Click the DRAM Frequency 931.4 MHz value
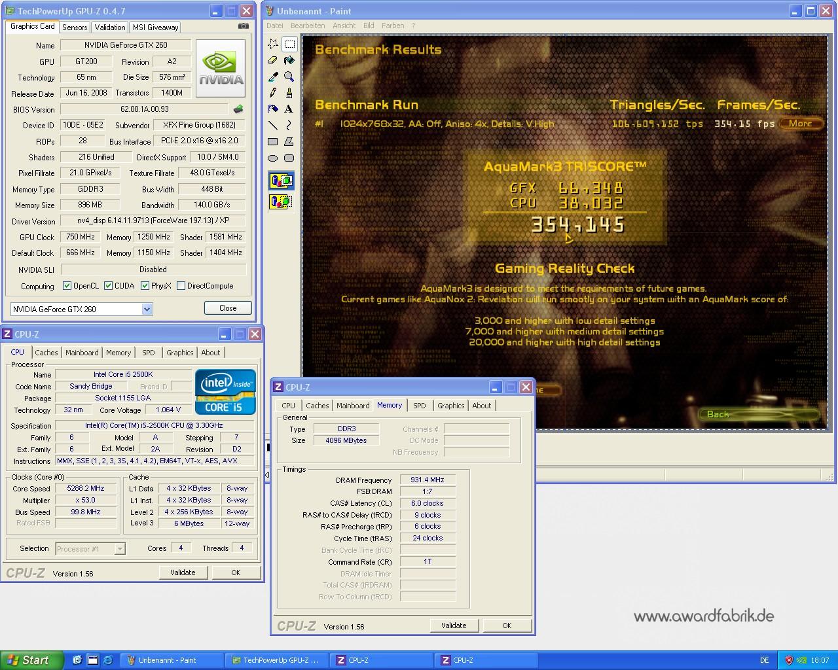The image size is (838, 670). point(428,480)
